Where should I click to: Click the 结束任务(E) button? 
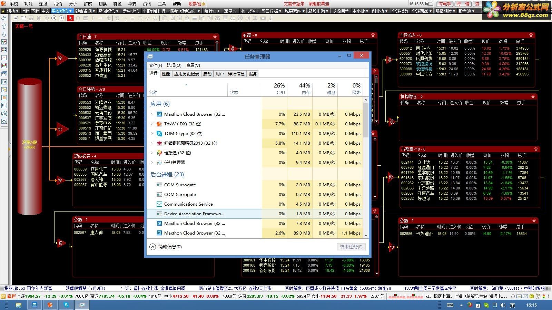tap(351, 247)
